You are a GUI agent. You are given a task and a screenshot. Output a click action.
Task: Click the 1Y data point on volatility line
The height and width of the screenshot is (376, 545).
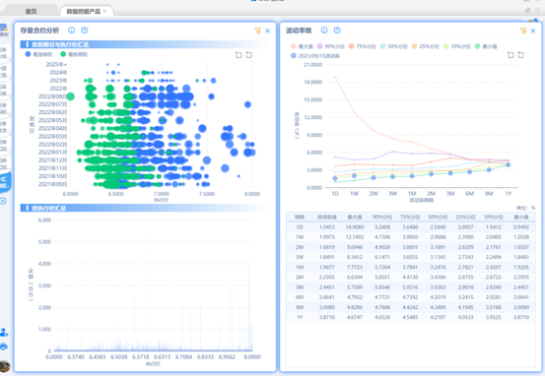coord(509,165)
